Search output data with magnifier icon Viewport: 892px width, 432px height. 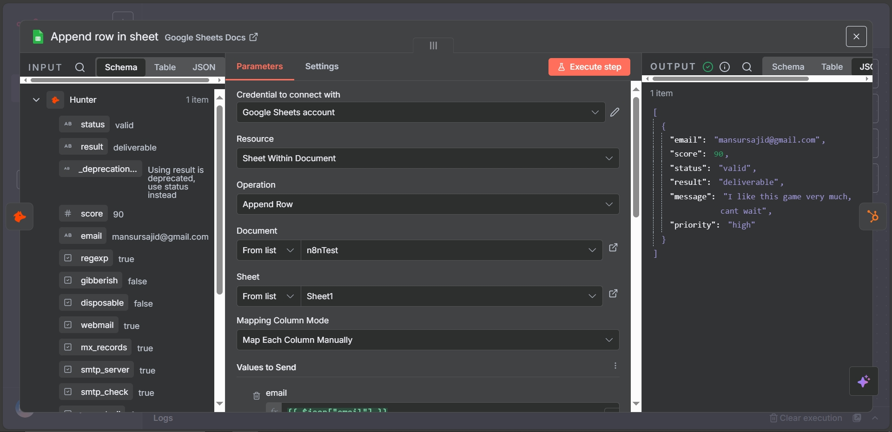point(747,67)
